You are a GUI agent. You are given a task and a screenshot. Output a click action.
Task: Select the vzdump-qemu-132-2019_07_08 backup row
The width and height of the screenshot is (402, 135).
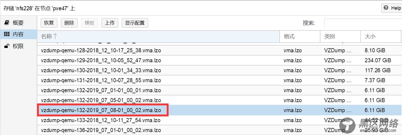pyautogui.click(x=101, y=110)
